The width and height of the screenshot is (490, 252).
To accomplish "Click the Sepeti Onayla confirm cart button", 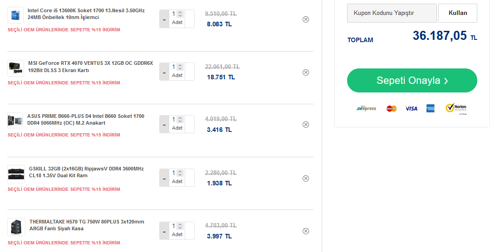I will click(412, 81).
